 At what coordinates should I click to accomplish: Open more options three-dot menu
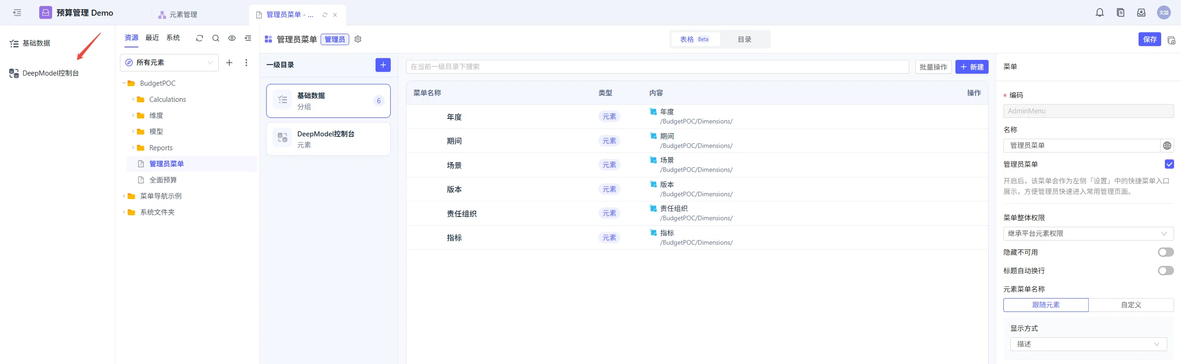246,63
